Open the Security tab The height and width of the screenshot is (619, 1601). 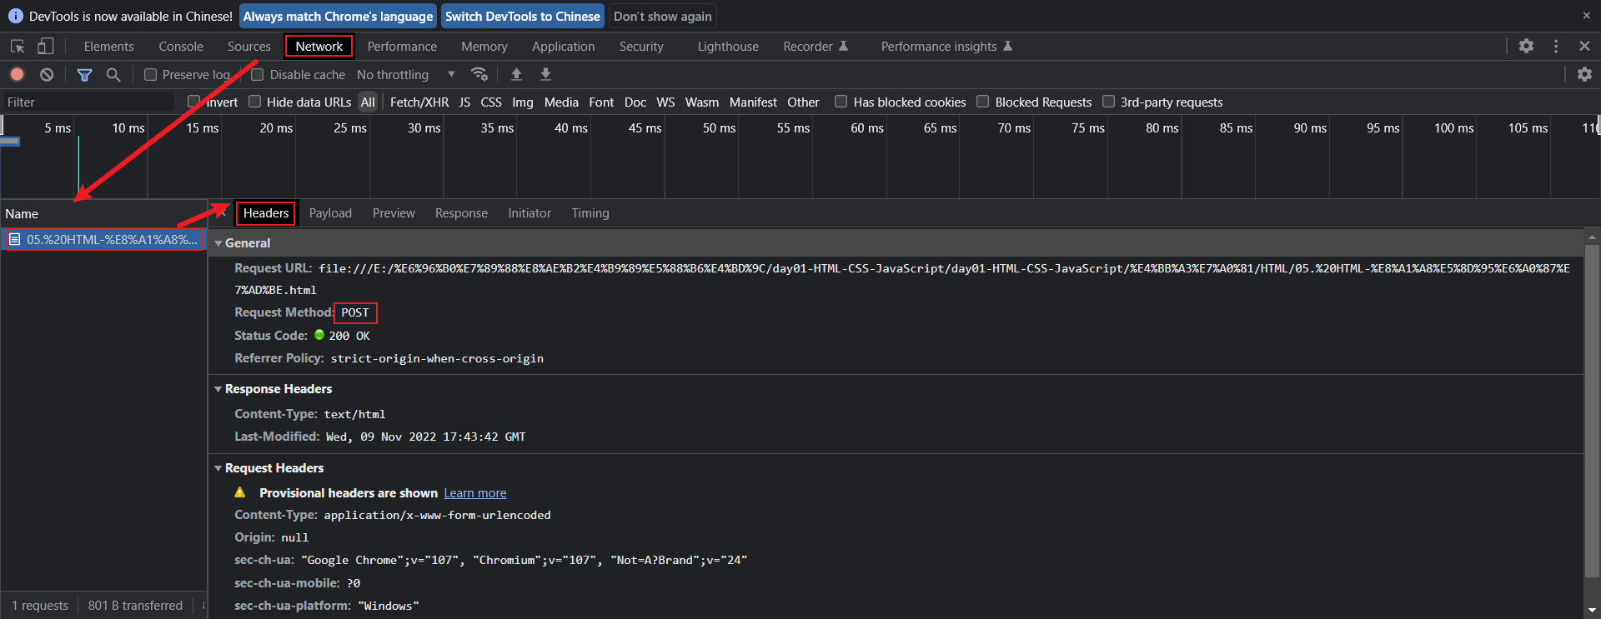pyautogui.click(x=641, y=47)
